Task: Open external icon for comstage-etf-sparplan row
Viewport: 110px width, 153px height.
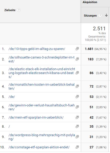Action: tap(77, 147)
